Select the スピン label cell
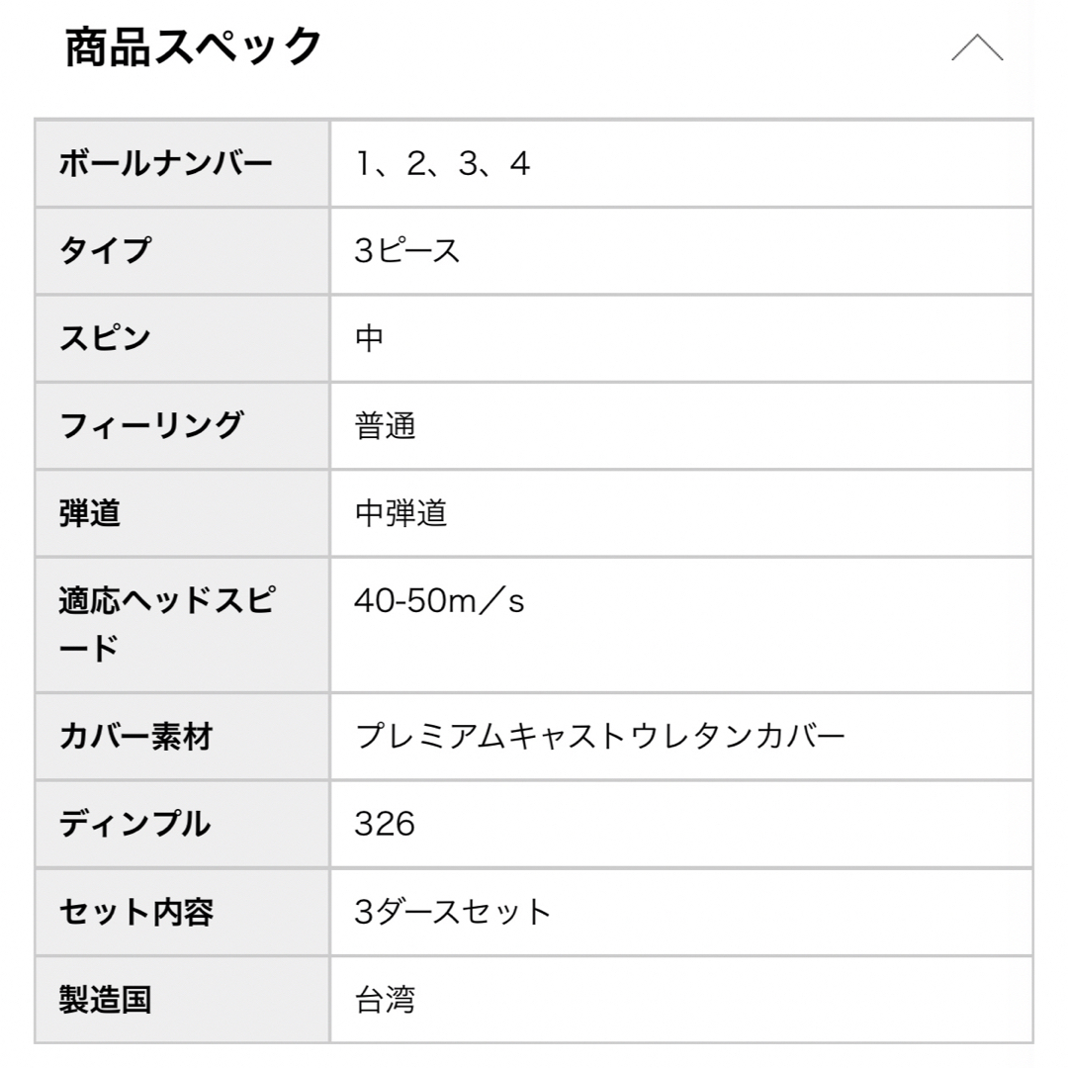1068x1068 pixels. coord(183,338)
